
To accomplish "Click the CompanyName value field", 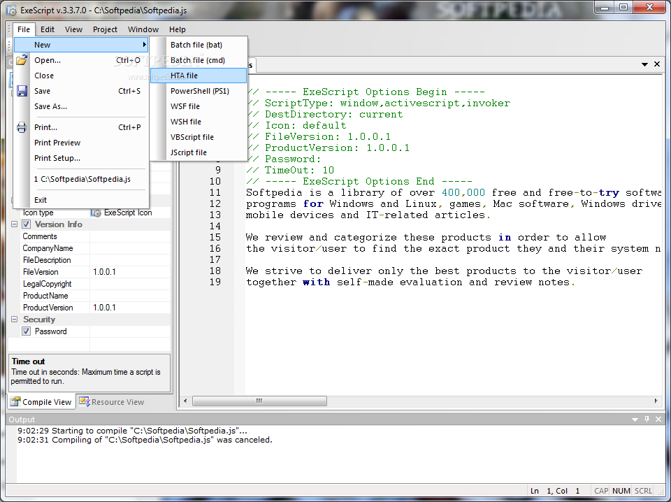I will (130, 248).
